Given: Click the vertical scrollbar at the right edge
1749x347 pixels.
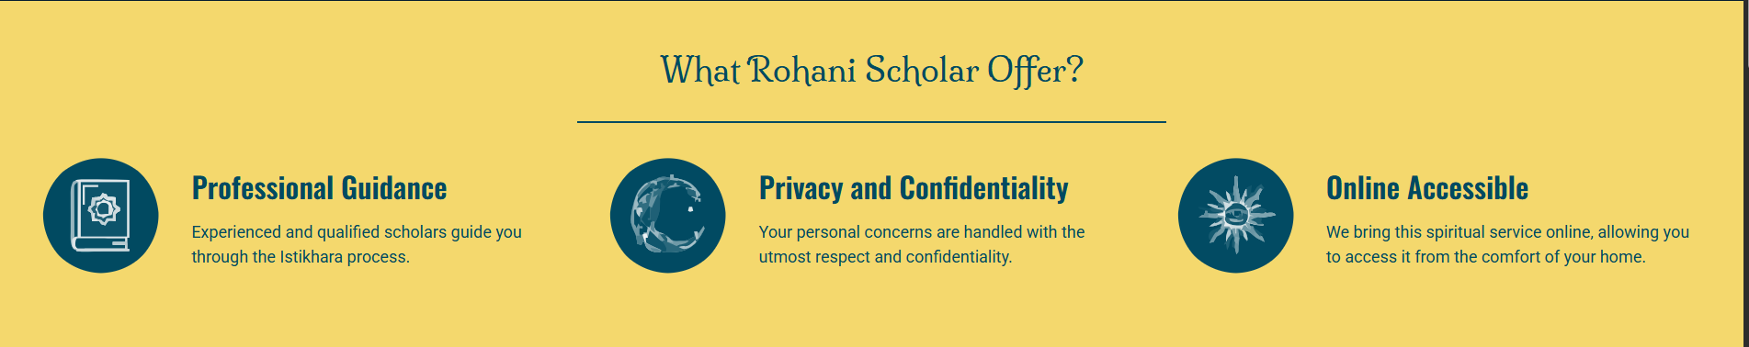Looking at the screenshot, I should coord(1745,173).
